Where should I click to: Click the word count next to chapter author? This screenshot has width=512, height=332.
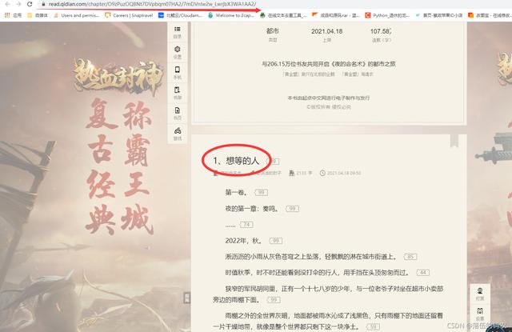click(x=301, y=173)
